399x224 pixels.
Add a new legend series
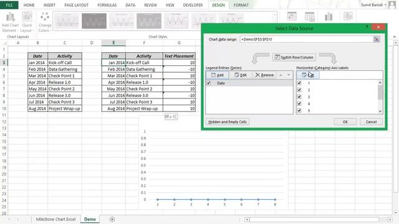(218, 75)
